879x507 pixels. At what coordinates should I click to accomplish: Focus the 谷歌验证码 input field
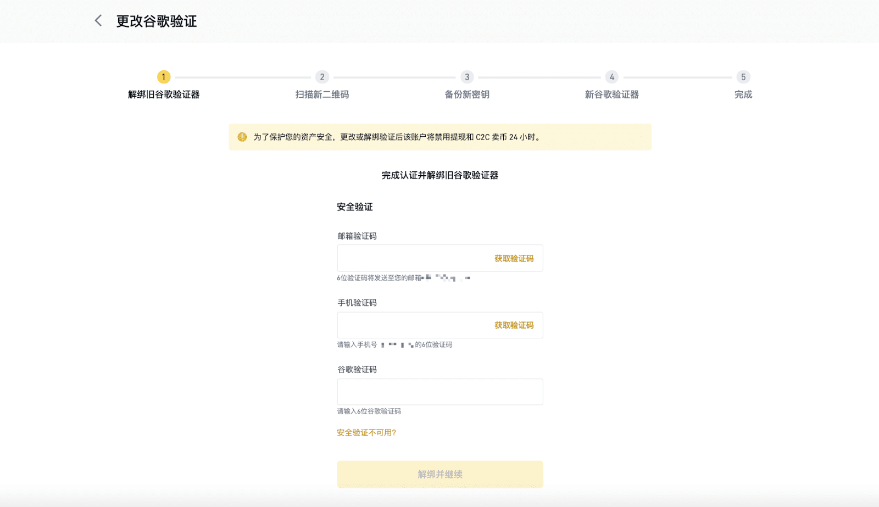(440, 392)
